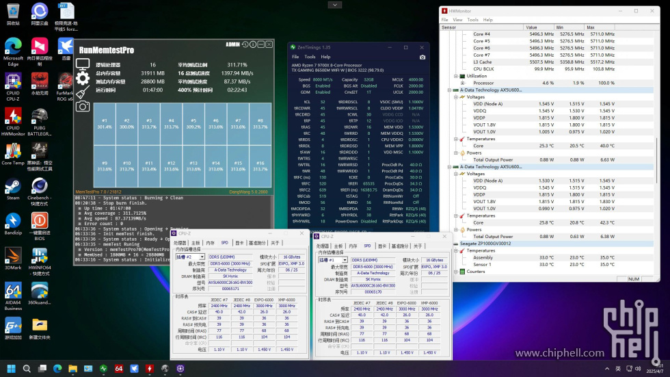Open FurMark ROG desktop shortcut

coord(65,87)
